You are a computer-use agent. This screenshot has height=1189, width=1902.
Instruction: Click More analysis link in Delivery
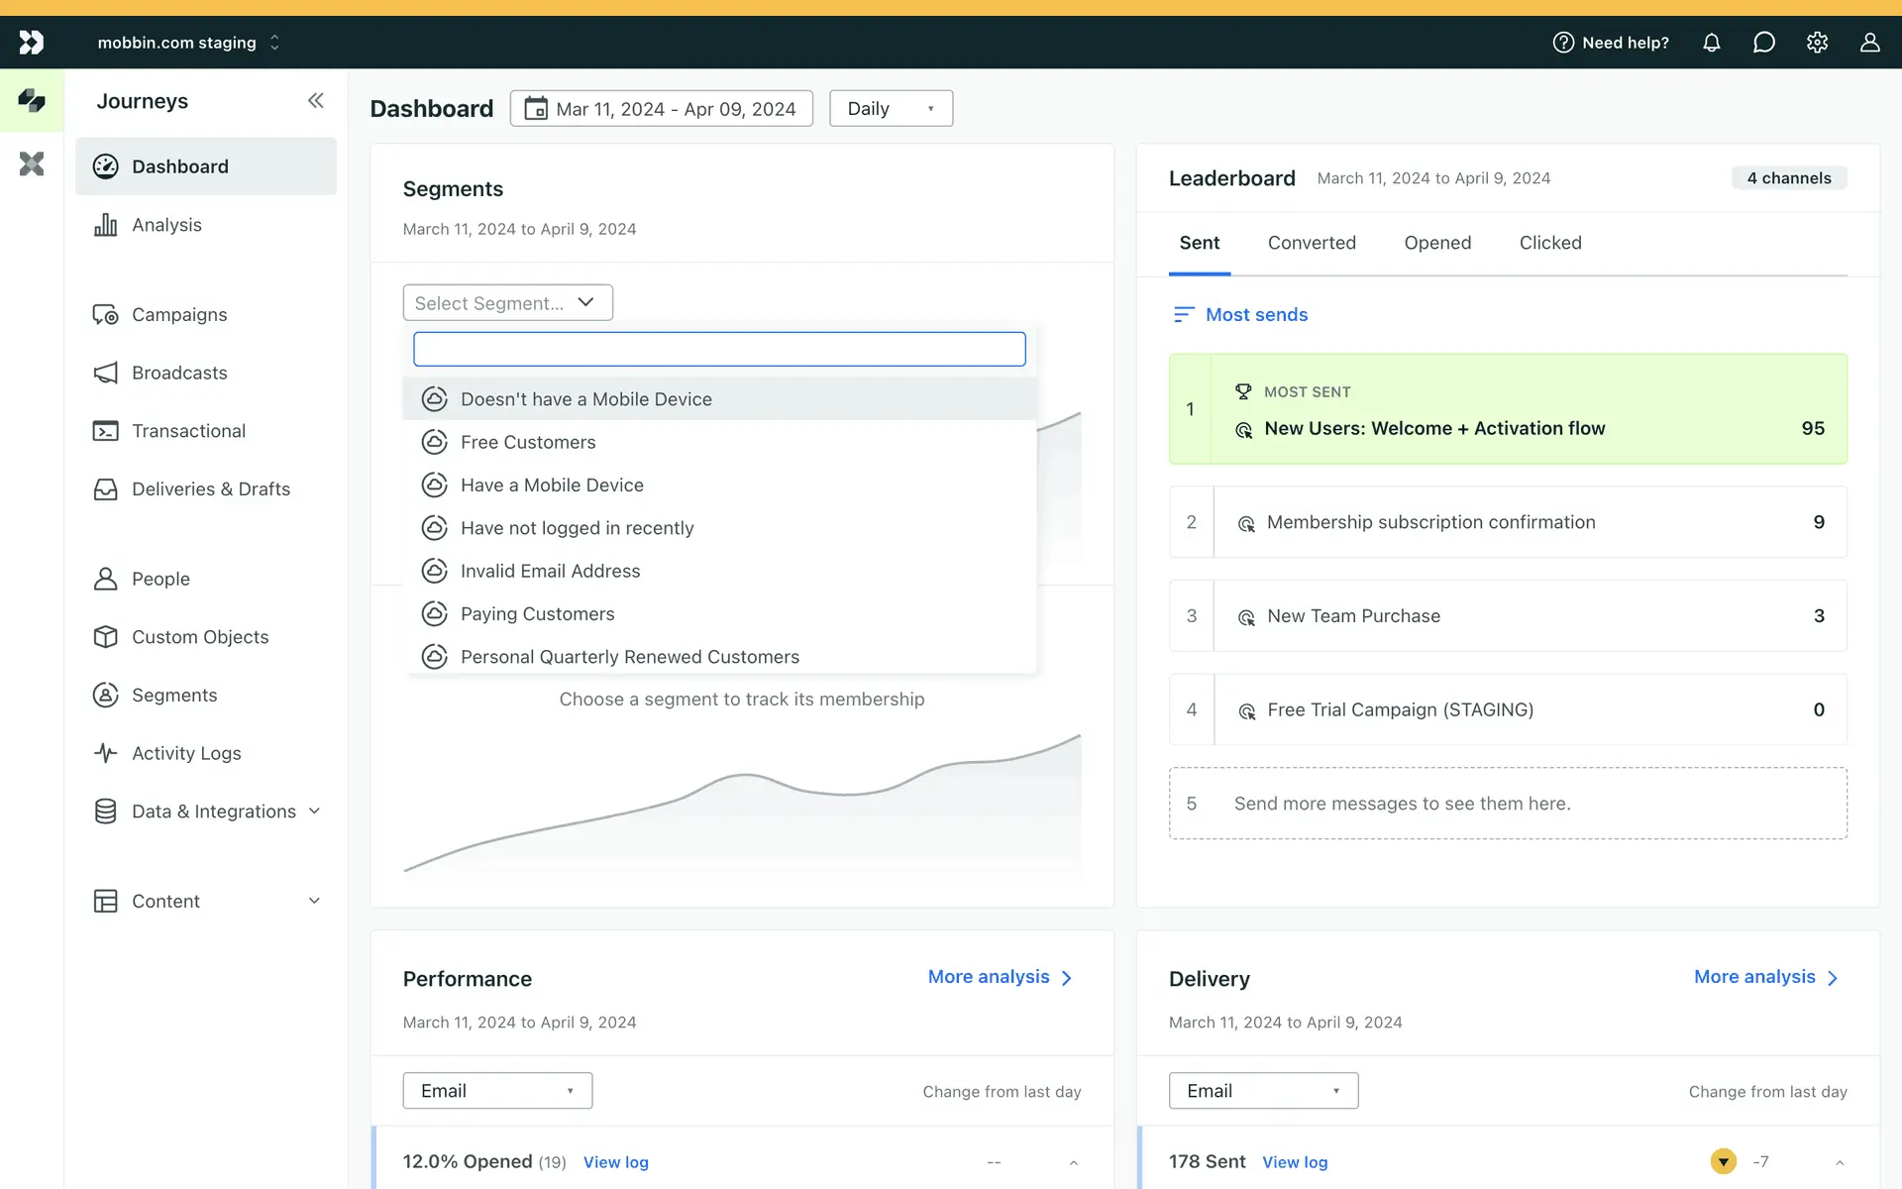click(x=1765, y=977)
